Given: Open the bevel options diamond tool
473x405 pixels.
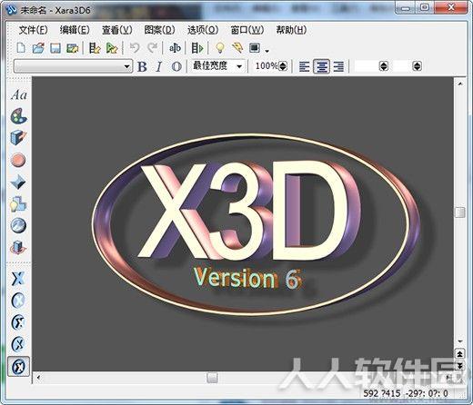Looking at the screenshot, I should pos(18,182).
